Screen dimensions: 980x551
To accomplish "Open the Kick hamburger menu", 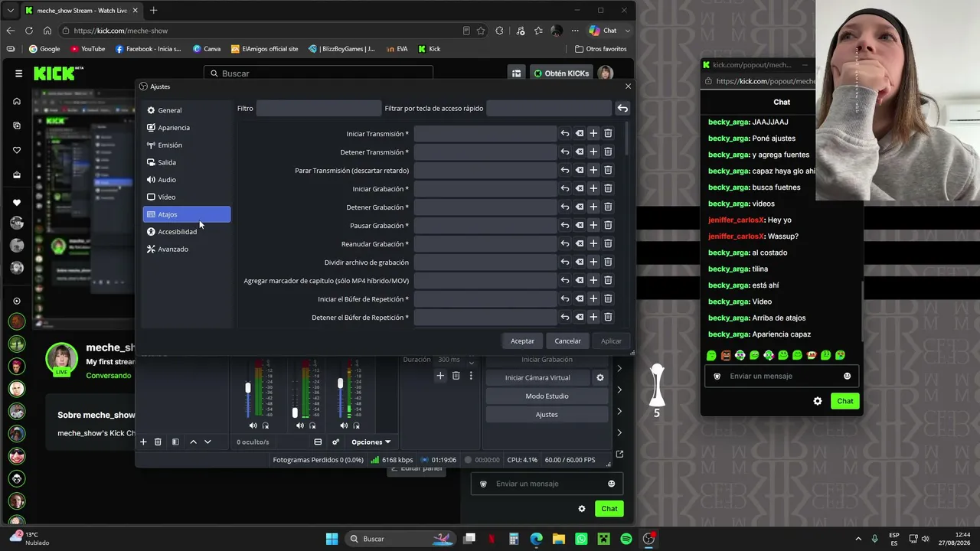I will (18, 73).
